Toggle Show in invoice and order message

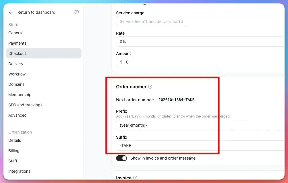pos(122,158)
